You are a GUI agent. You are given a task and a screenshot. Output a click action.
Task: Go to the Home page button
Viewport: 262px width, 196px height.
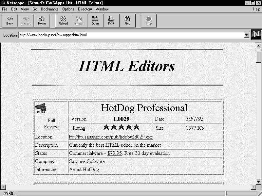coord(42,21)
